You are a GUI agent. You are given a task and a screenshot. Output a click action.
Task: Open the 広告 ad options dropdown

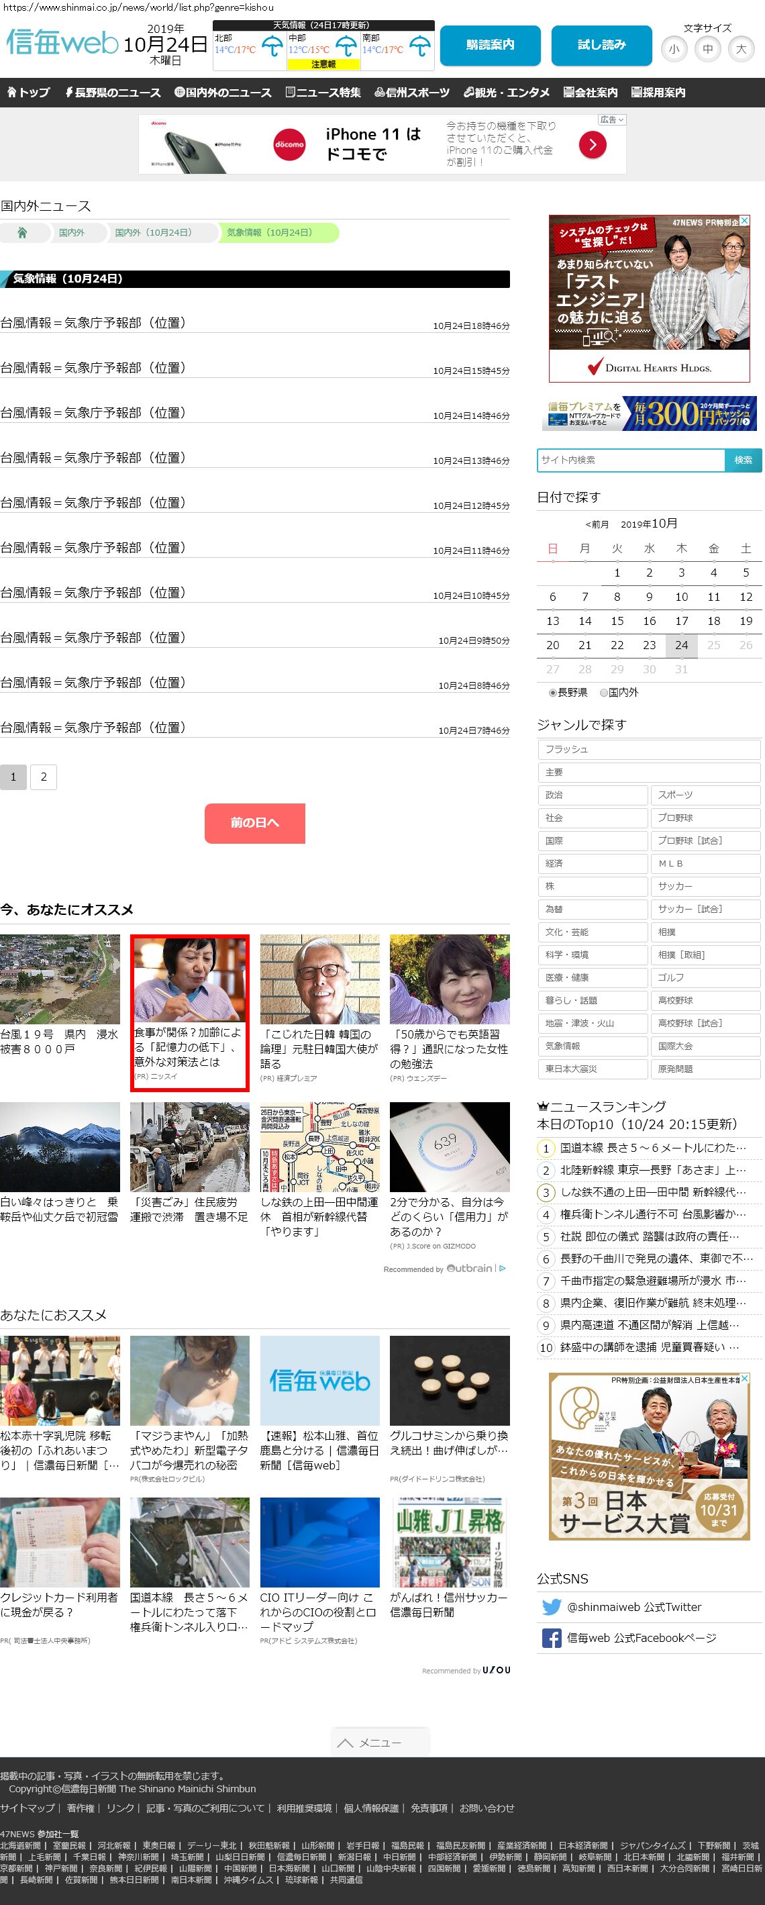tap(612, 119)
